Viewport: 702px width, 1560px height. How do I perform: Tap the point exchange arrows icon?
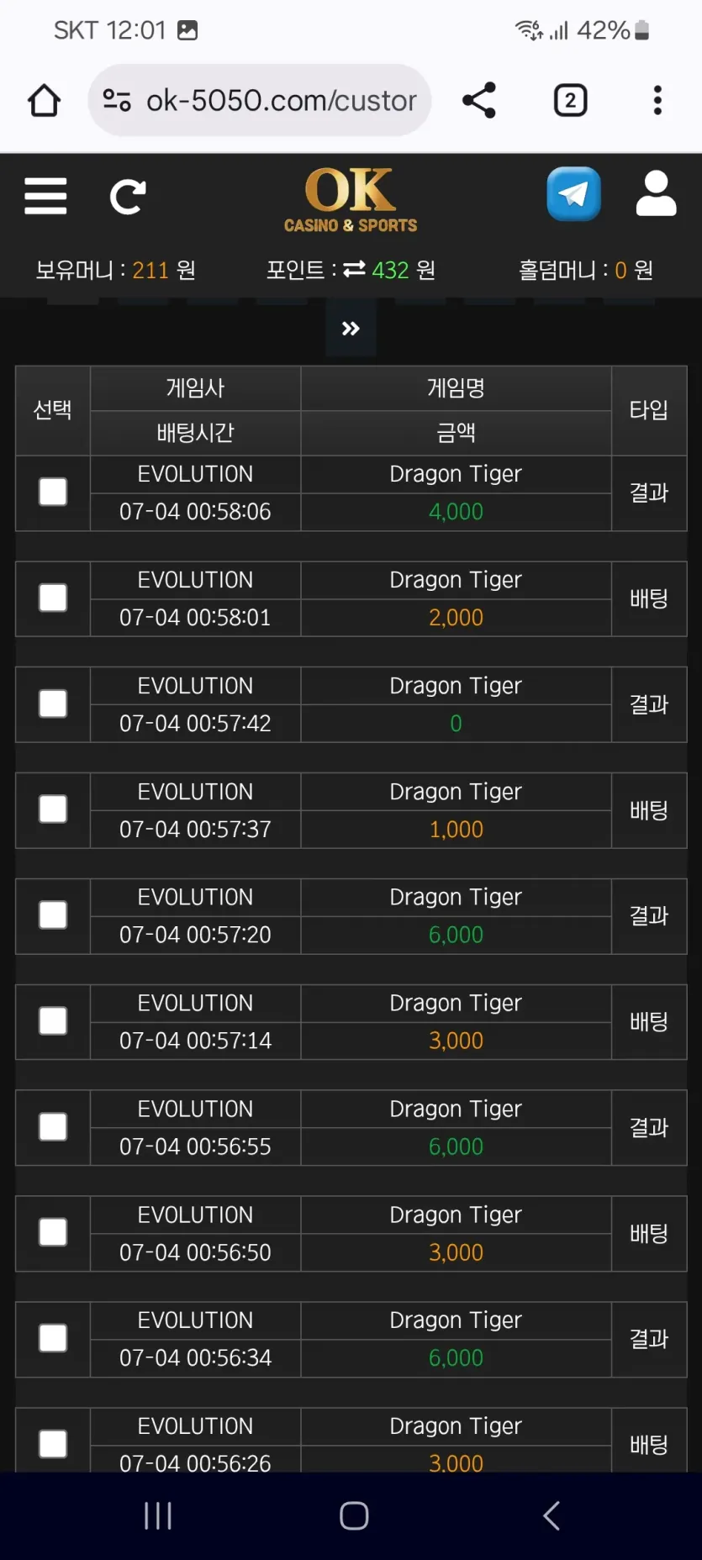pos(354,269)
